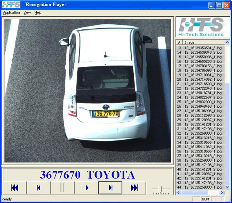Click the horizontal scrollbar right arrow
Image resolution: width=232 pixels, height=203 pixels.
click(222, 193)
